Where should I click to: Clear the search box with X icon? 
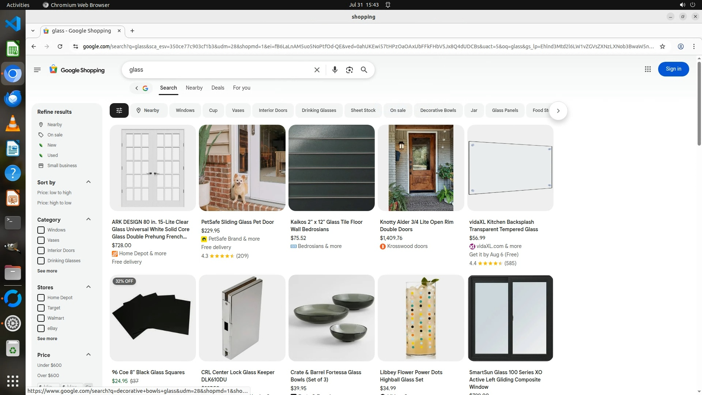pyautogui.click(x=317, y=70)
